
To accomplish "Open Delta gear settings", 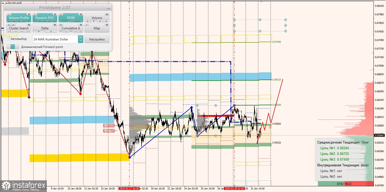I will 55,25.
